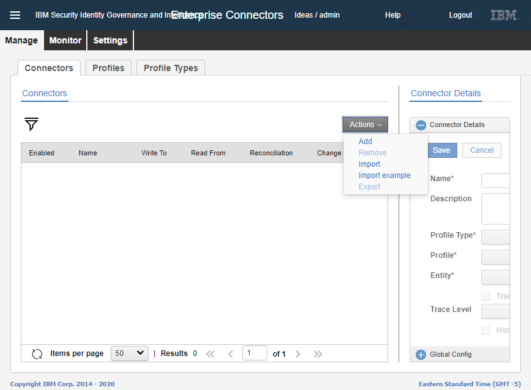This screenshot has width=531, height=390.
Task: Enable the Trace checkbox in Connector Details
Action: (x=485, y=296)
